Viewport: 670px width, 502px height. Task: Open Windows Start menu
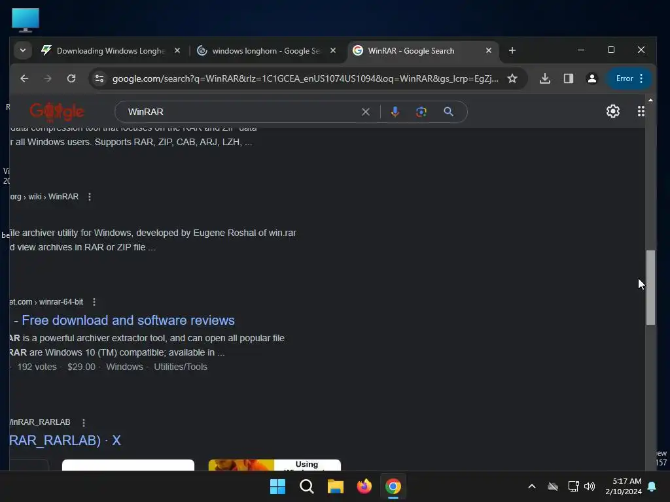click(x=277, y=486)
